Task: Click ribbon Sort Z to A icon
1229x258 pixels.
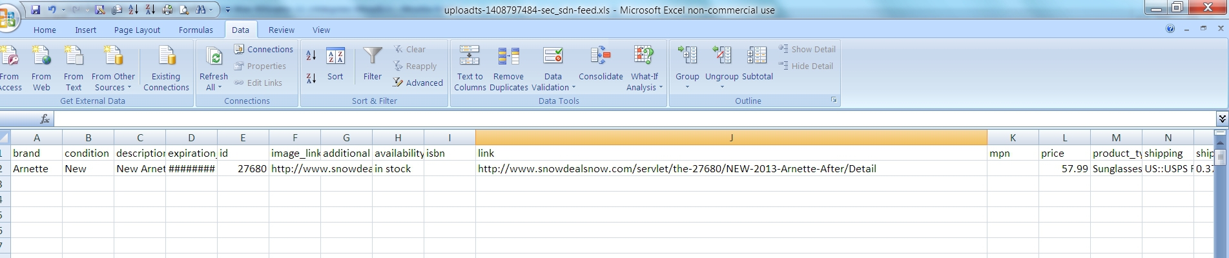Action: point(311,78)
